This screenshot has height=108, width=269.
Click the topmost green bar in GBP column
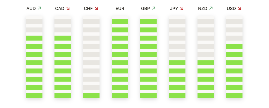point(148,22)
